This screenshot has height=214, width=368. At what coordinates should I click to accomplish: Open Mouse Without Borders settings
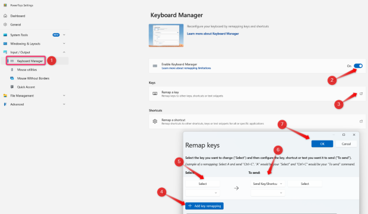click(x=33, y=78)
